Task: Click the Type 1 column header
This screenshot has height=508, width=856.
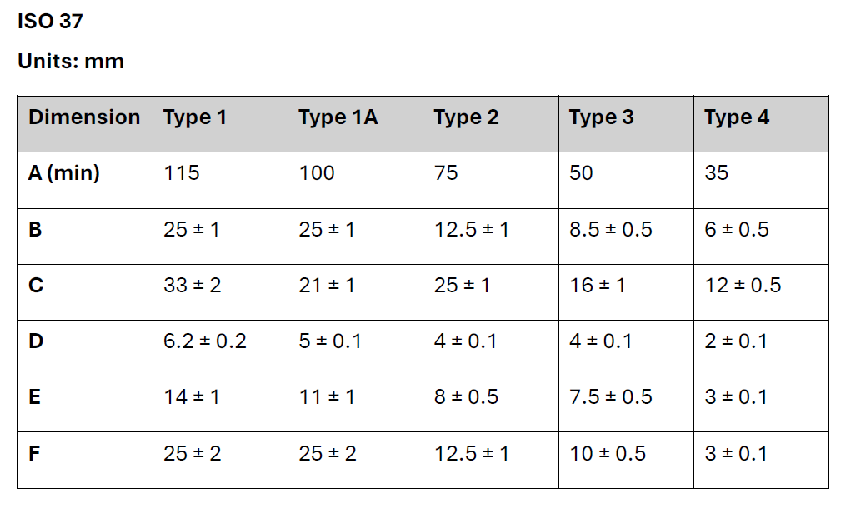Action: pyautogui.click(x=220, y=124)
